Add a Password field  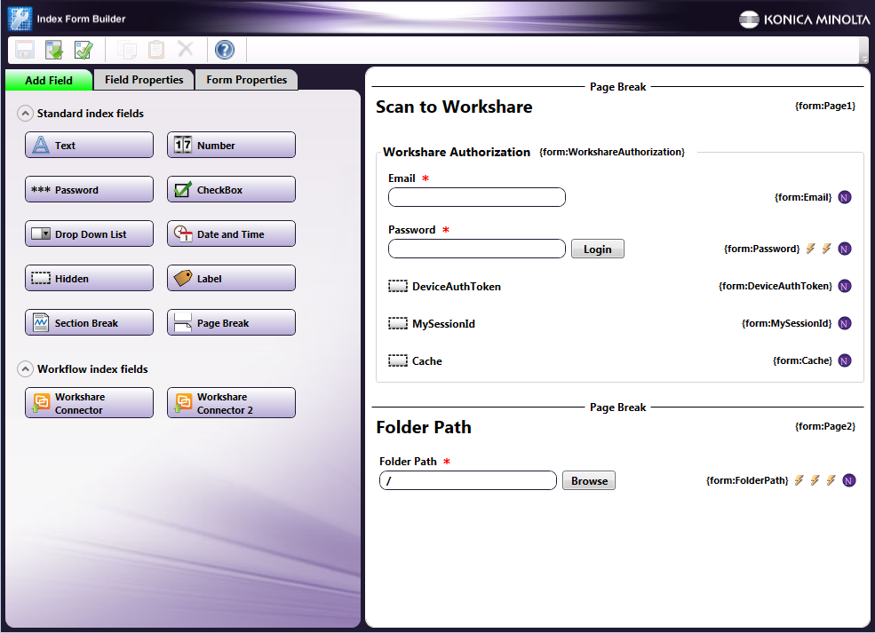click(90, 190)
